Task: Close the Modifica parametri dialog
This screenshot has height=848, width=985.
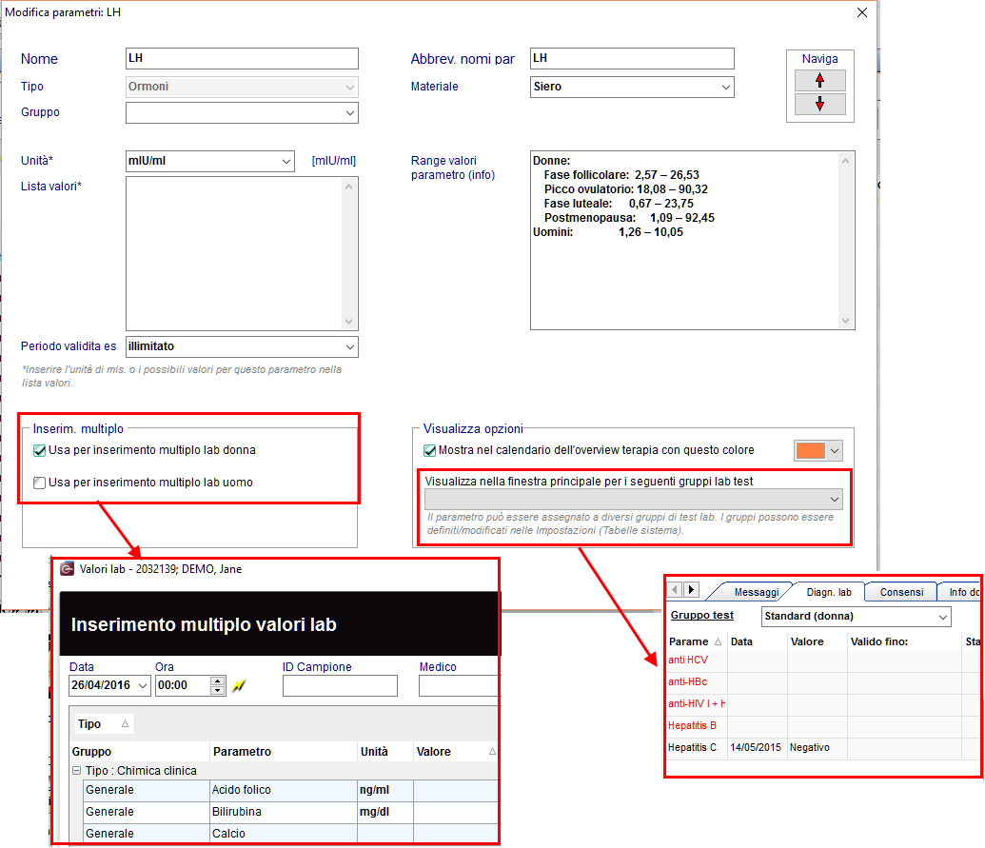Action: click(862, 12)
